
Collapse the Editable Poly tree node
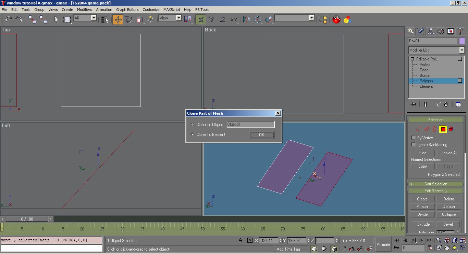412,59
